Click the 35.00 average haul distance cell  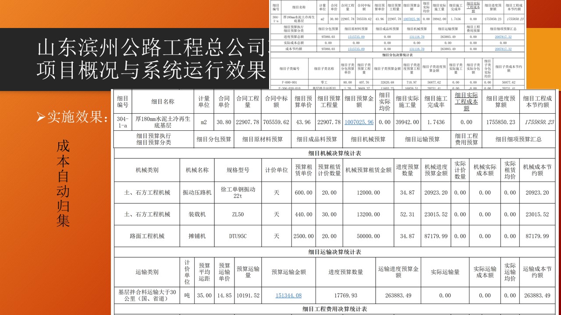pyautogui.click(x=204, y=295)
